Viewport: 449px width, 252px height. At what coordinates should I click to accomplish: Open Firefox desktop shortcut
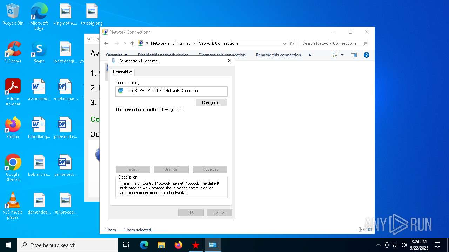(x=13, y=128)
